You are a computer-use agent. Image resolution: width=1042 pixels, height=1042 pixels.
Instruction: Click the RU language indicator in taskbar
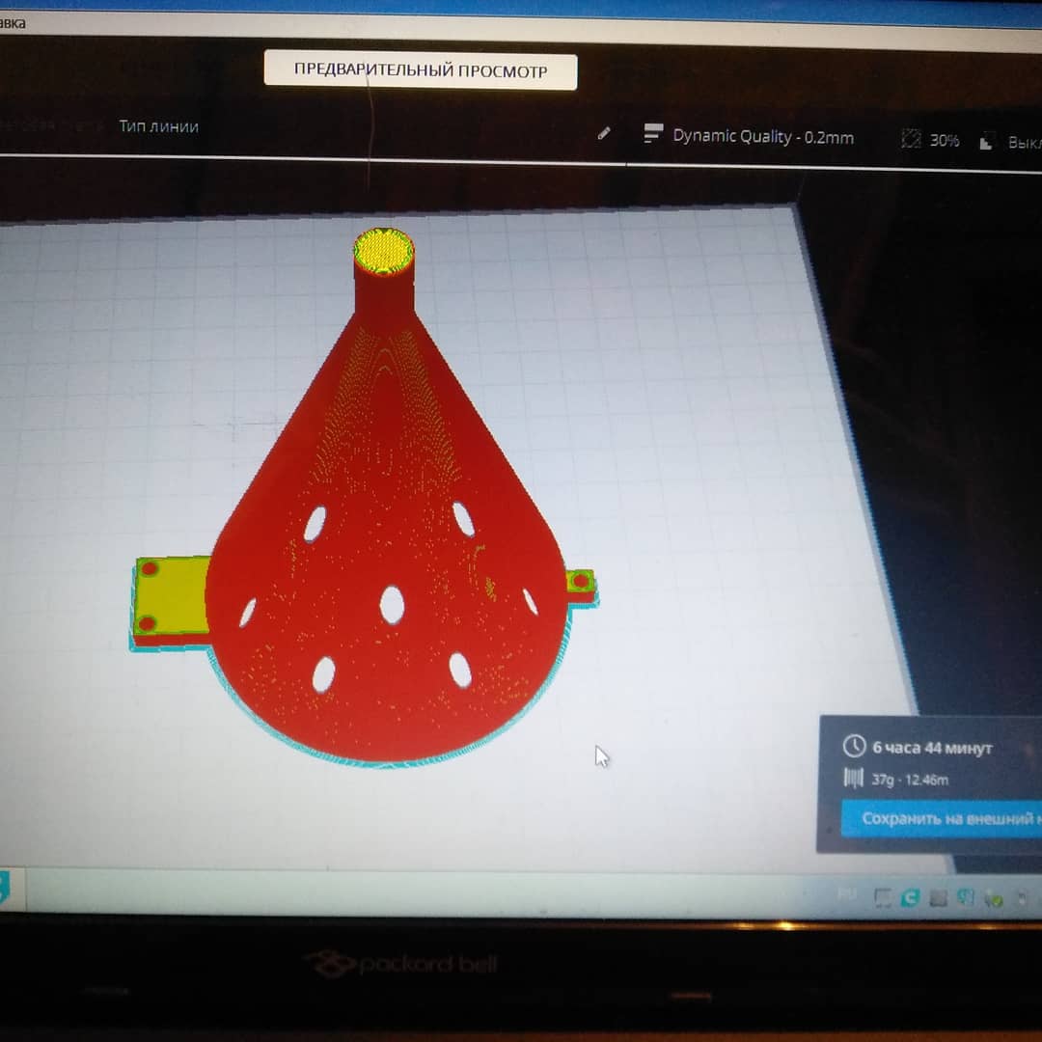point(847,894)
